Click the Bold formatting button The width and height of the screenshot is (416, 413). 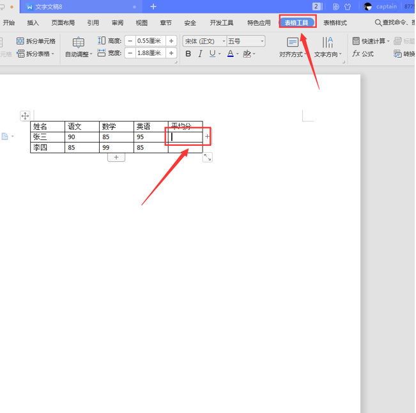click(188, 54)
